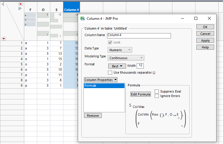Open the Best format dropdown
Image resolution: width=223 pixels, height=144 pixels.
pyautogui.click(x=117, y=66)
